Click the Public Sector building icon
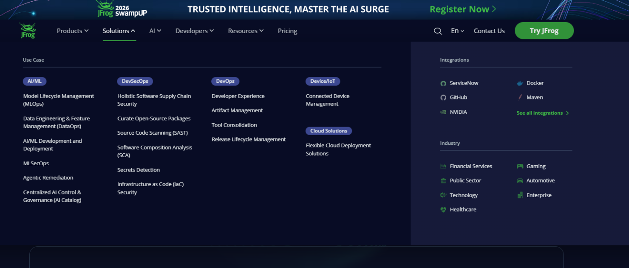 (443, 181)
